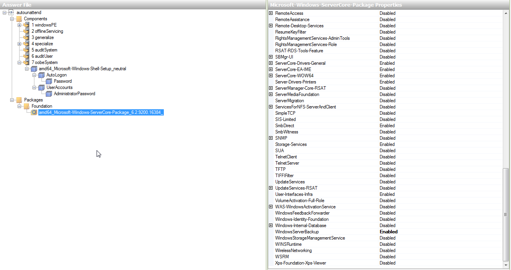
Task: Click the bold Enabled value for WindowsServerBackup
Action: [x=389, y=232]
